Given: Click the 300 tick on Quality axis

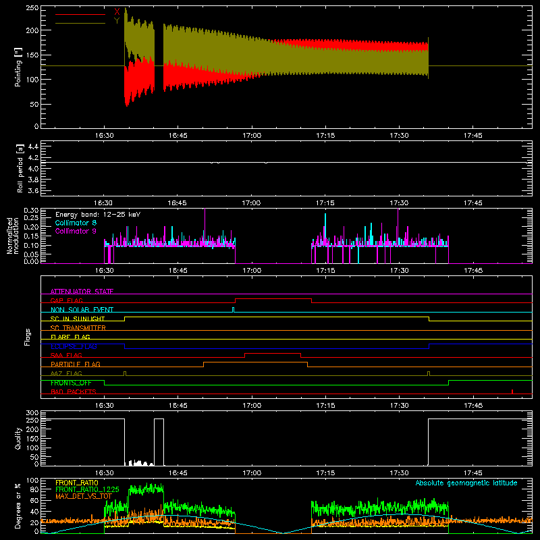Looking at the screenshot, I should [x=32, y=413].
